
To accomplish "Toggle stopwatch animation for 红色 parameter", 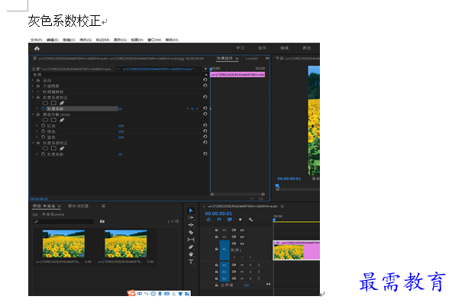I will tap(44, 126).
